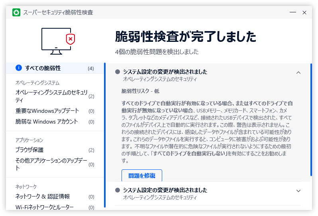The image size is (318, 216).
Task: Click the アプリケーション section header
Action: [29, 140]
